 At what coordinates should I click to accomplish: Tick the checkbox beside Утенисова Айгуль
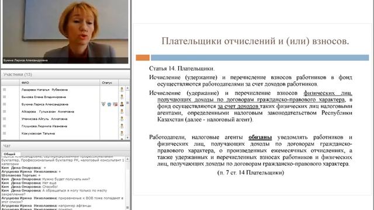pos(4,118)
